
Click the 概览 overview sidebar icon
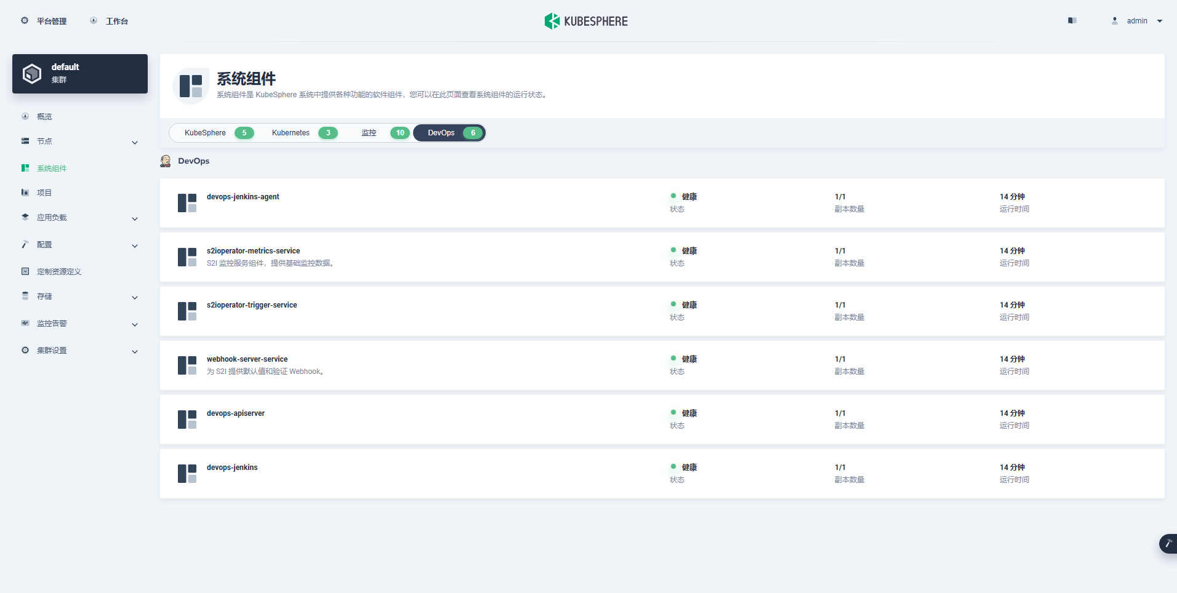tap(25, 116)
